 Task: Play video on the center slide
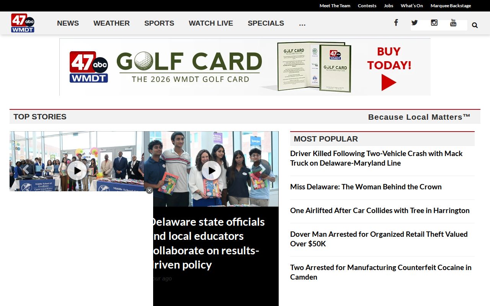(211, 171)
